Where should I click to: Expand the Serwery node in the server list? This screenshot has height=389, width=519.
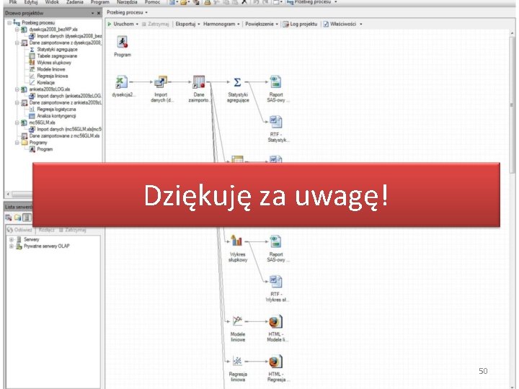[12, 239]
